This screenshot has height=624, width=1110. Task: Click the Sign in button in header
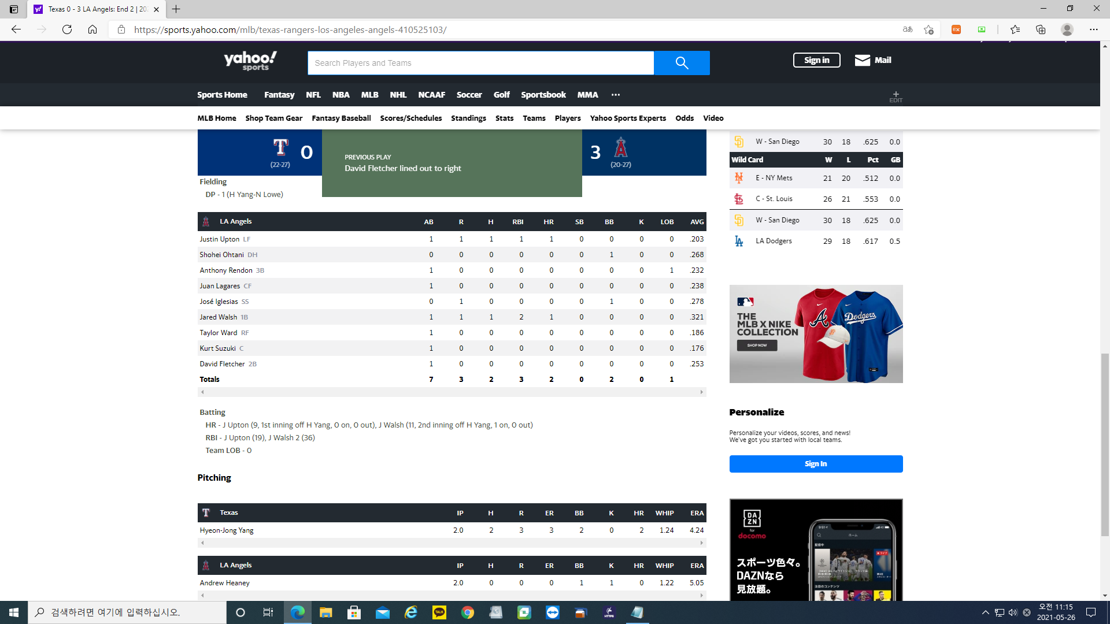(816, 60)
